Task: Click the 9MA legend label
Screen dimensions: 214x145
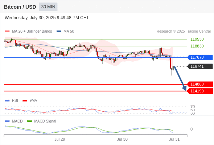Action: [x=33, y=101]
